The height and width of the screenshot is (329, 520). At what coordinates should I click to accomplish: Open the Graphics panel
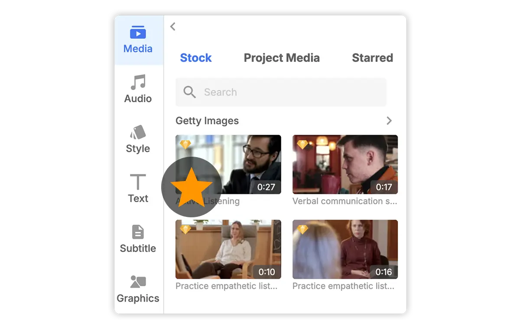(x=138, y=289)
